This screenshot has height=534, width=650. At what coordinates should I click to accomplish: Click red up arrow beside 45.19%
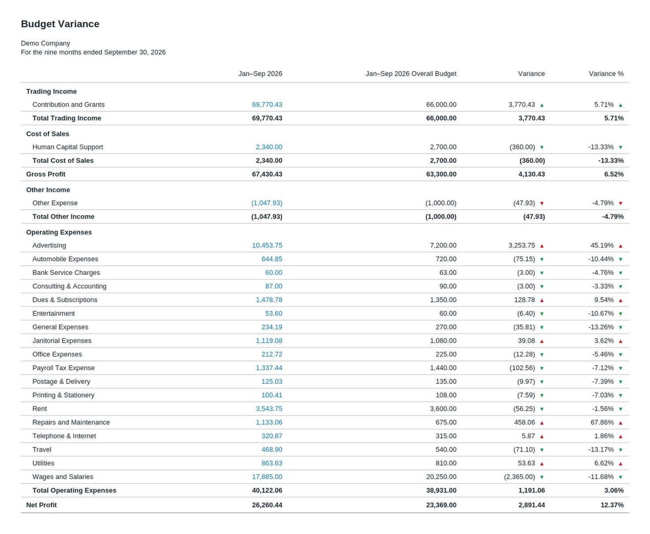coord(621,245)
